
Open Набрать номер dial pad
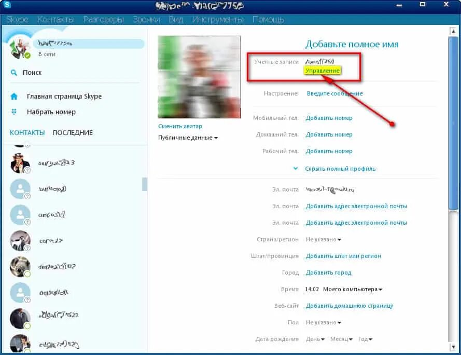51,112
